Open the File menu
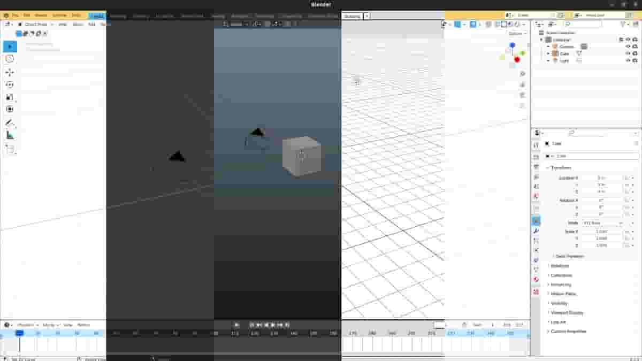642x361 pixels. point(15,16)
